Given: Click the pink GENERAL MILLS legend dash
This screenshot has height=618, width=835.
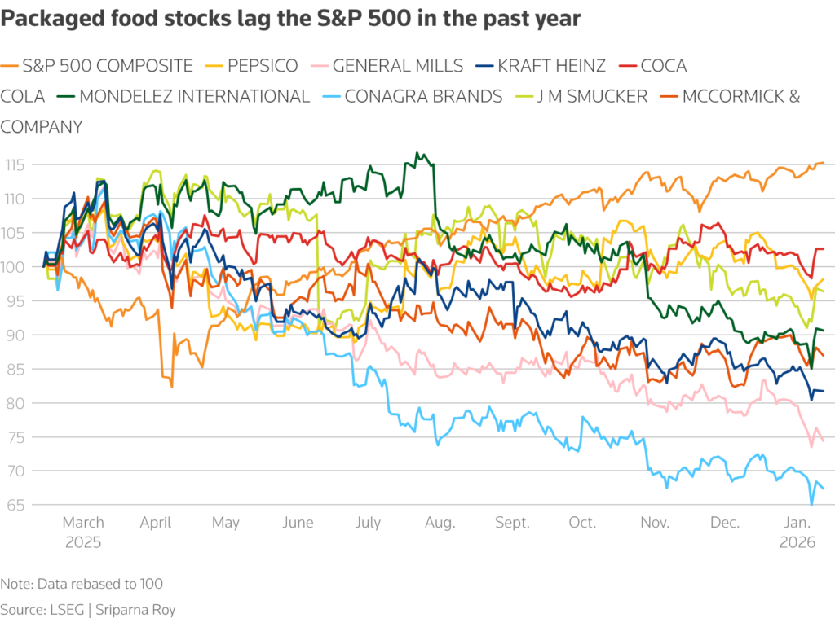Looking at the screenshot, I should pos(320,65).
